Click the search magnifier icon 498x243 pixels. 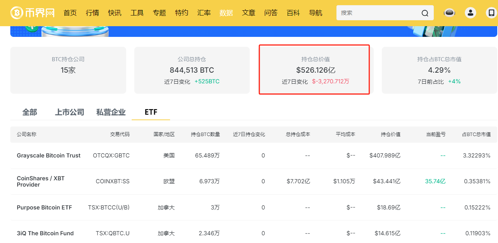coord(425,13)
